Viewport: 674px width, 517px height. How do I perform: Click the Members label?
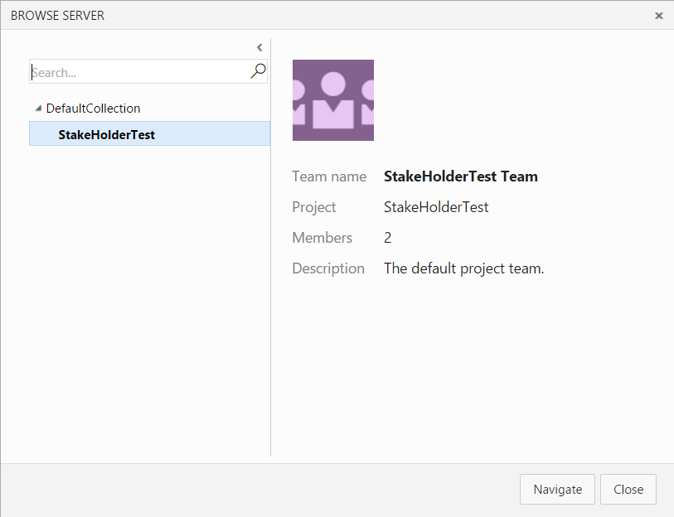coord(322,238)
